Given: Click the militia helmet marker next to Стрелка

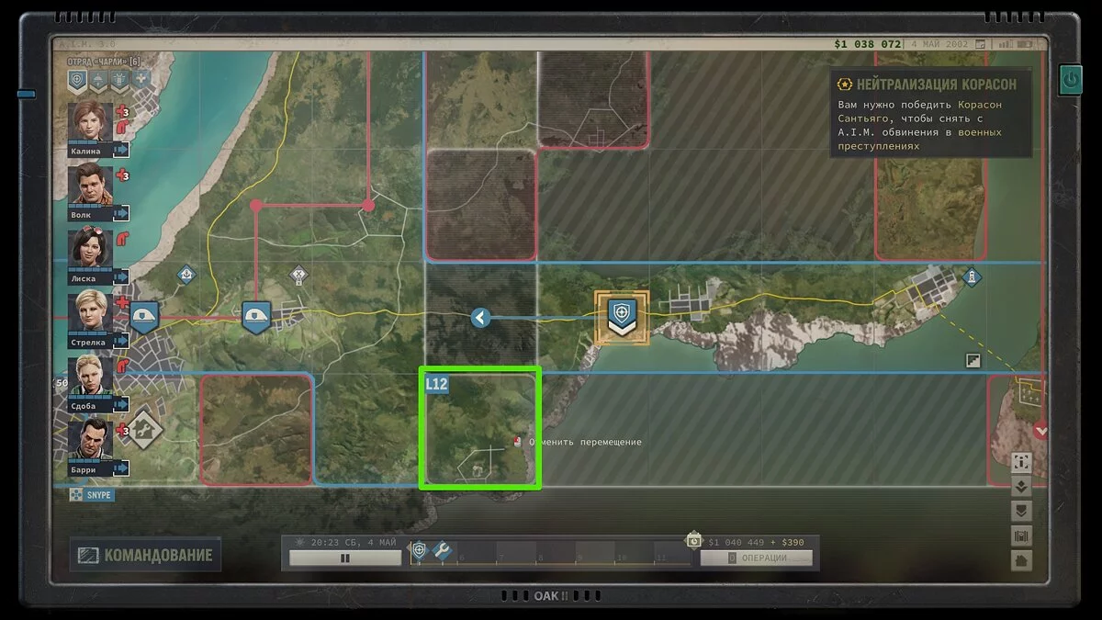Looking at the screenshot, I should click(144, 318).
